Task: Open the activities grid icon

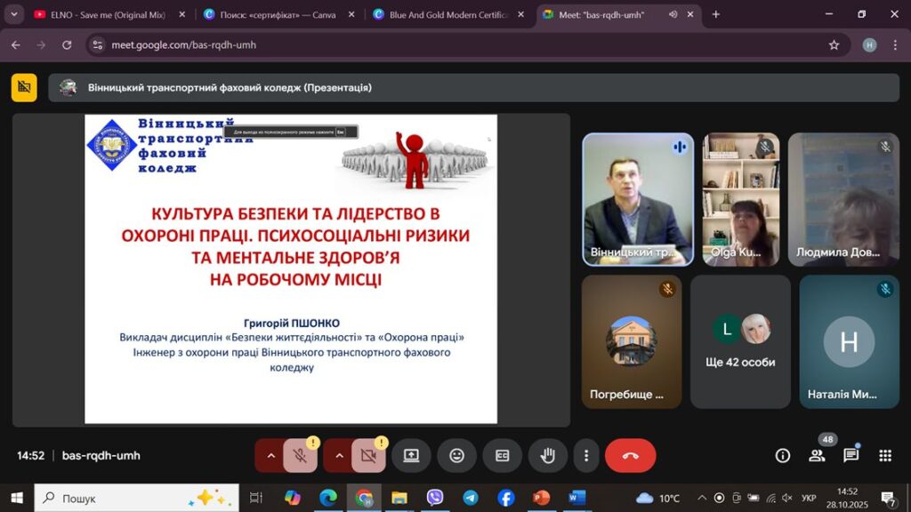Action: 884,456
